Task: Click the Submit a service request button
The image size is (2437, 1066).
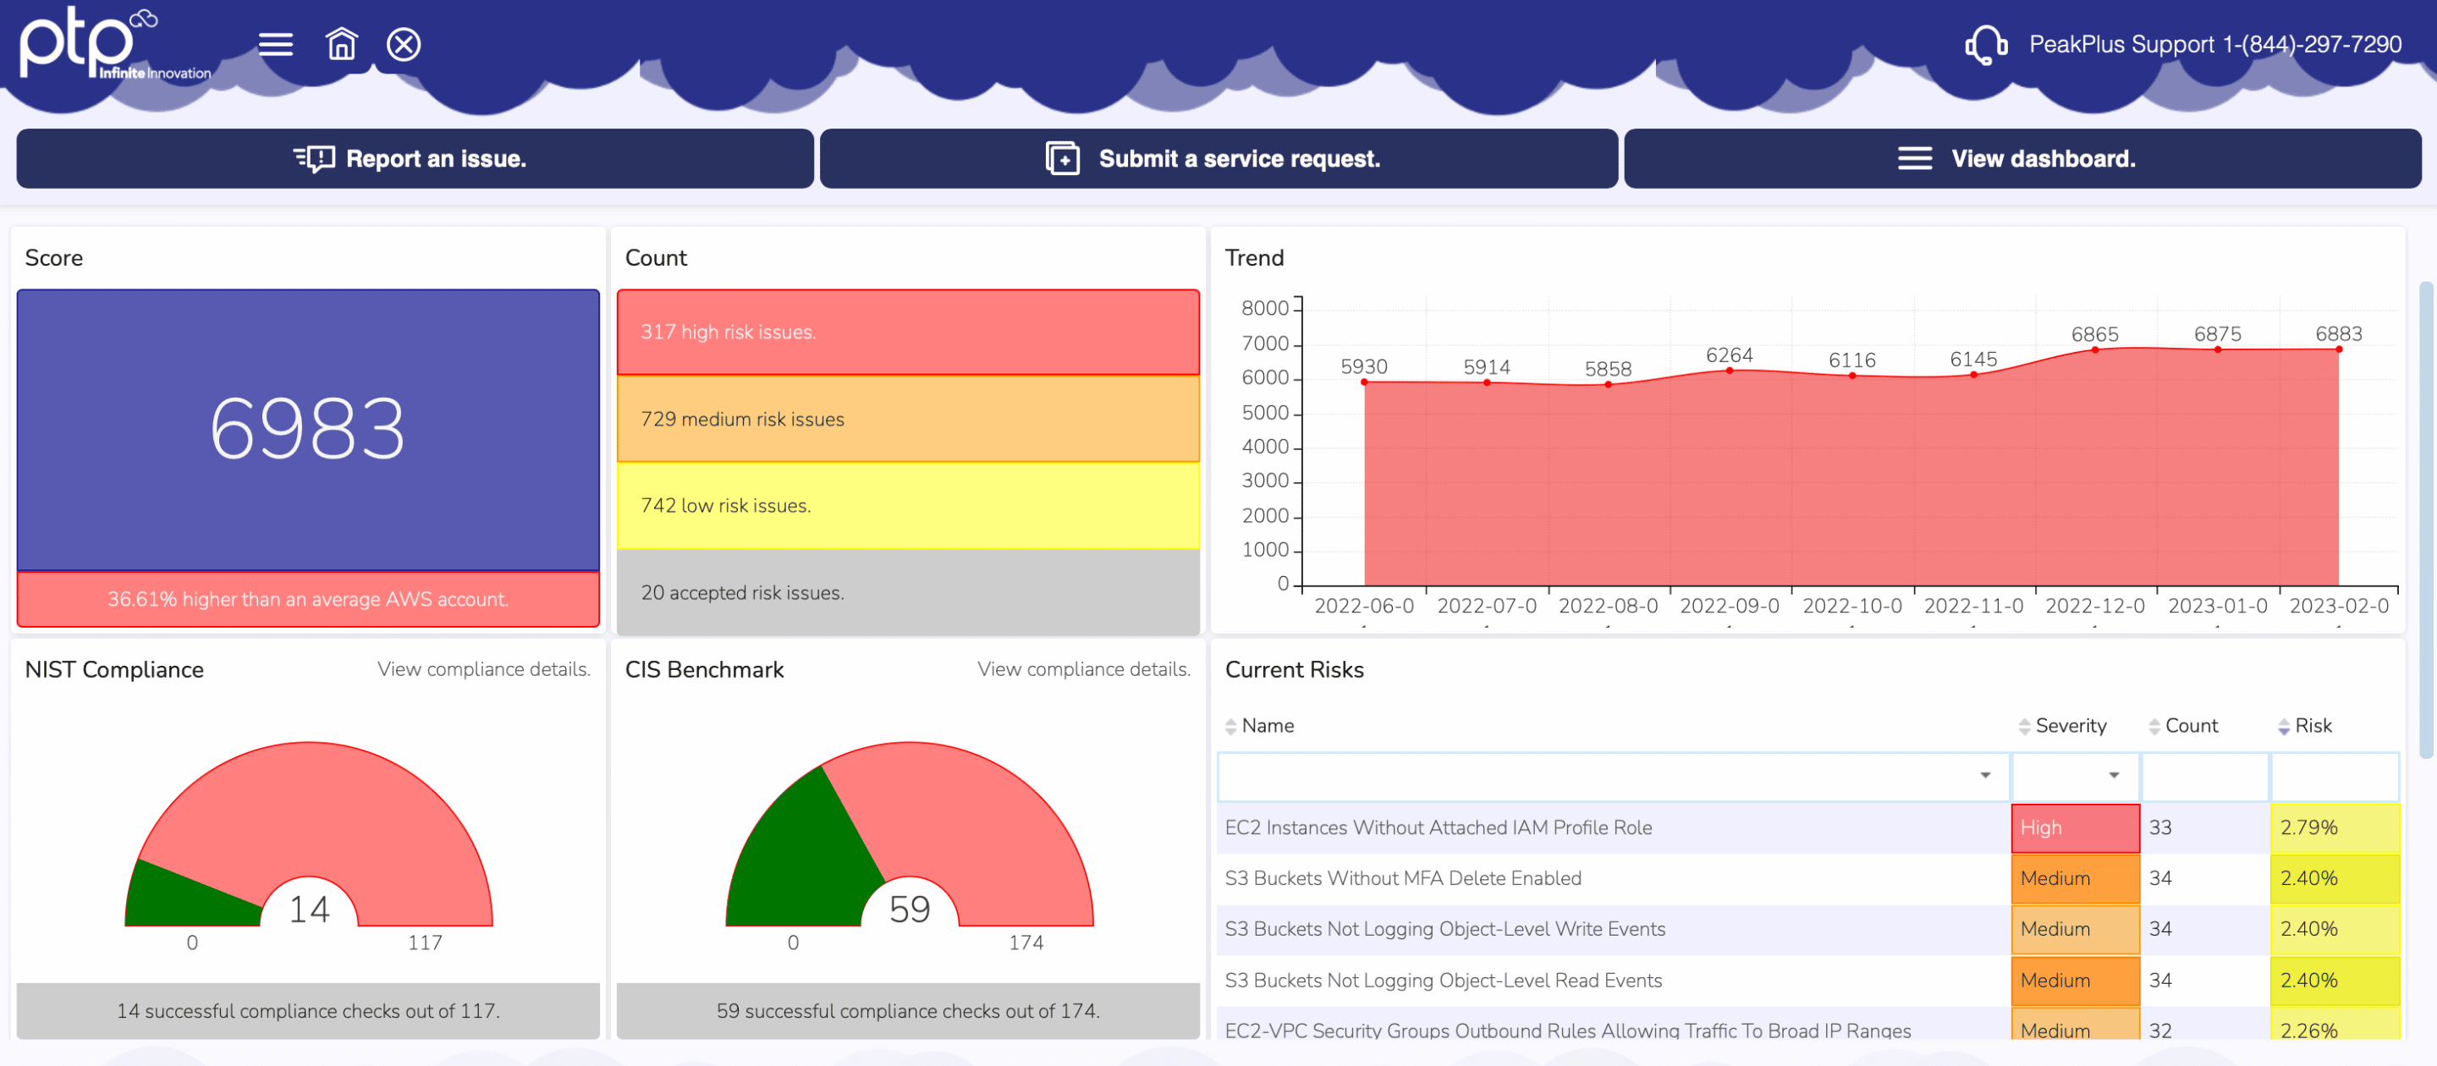Action: (x=1218, y=158)
